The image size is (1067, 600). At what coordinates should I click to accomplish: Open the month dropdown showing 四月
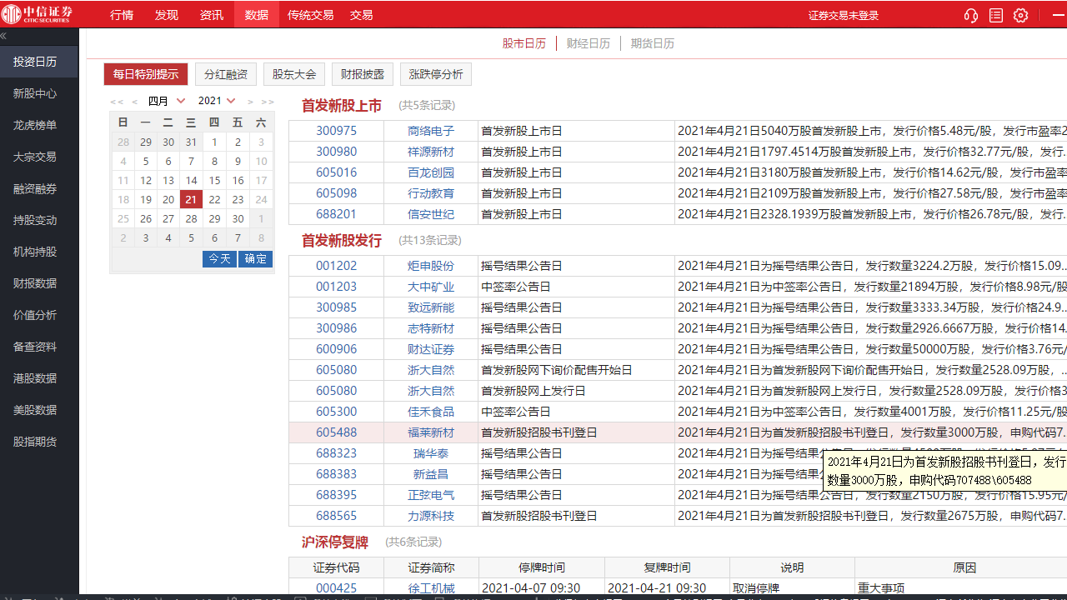click(x=167, y=100)
